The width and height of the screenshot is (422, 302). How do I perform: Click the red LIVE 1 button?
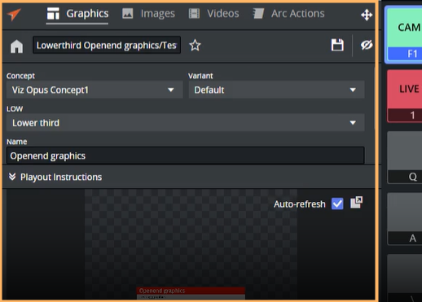point(405,96)
